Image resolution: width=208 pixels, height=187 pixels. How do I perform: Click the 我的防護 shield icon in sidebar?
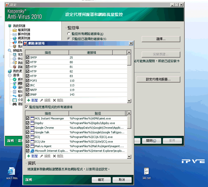[10, 26]
